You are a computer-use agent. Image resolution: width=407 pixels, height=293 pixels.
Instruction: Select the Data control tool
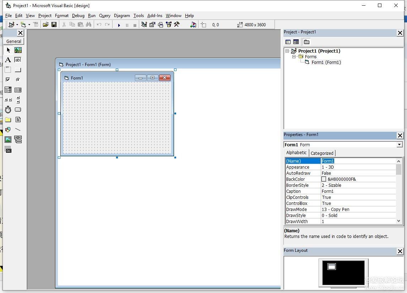pyautogui.click(x=18, y=140)
